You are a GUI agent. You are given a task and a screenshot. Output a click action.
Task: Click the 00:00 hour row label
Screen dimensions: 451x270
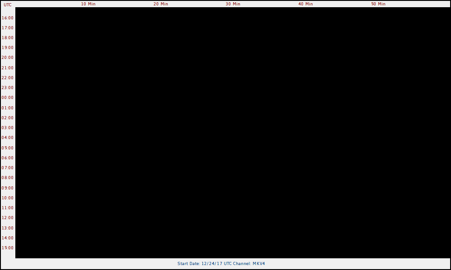tap(8, 98)
